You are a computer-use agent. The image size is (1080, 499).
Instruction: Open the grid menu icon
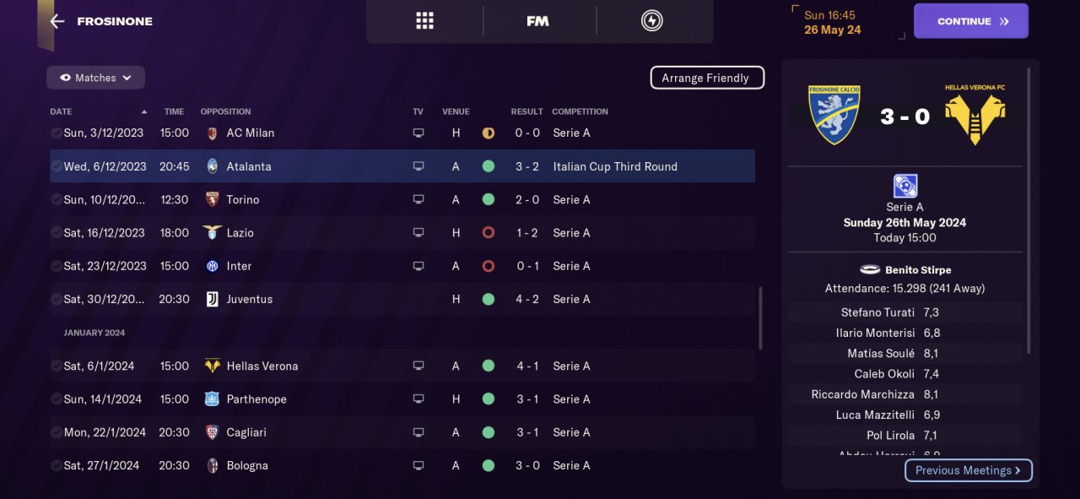[424, 21]
